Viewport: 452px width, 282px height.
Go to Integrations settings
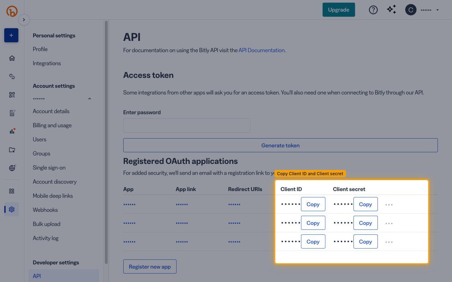pyautogui.click(x=47, y=63)
